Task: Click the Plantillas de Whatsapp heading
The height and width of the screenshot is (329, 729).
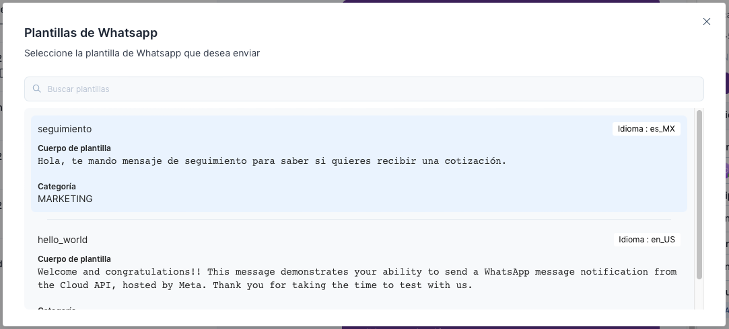Action: 91,32
